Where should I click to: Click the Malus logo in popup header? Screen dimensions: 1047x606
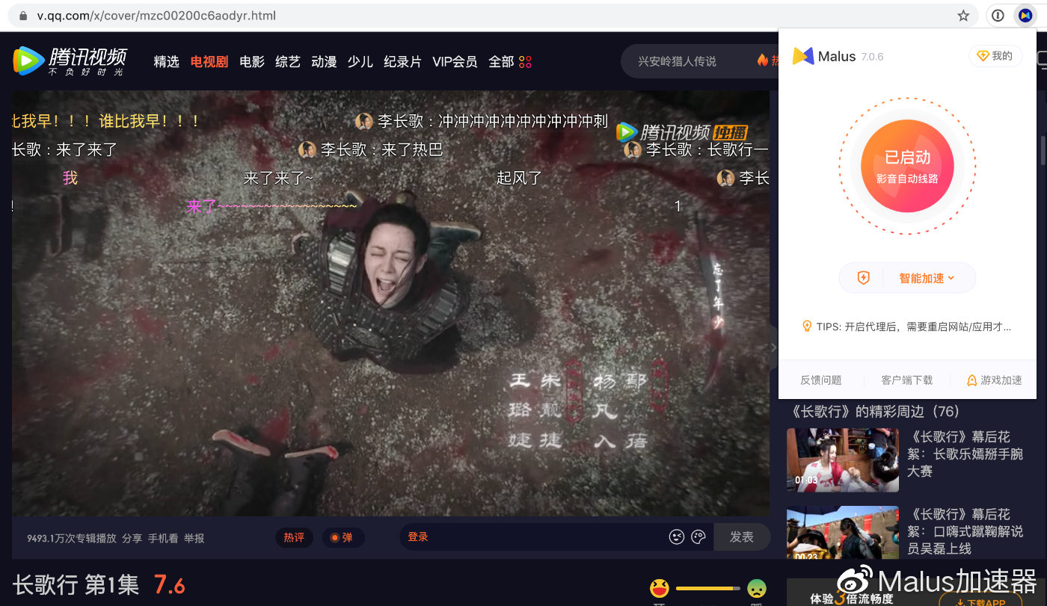(x=803, y=56)
